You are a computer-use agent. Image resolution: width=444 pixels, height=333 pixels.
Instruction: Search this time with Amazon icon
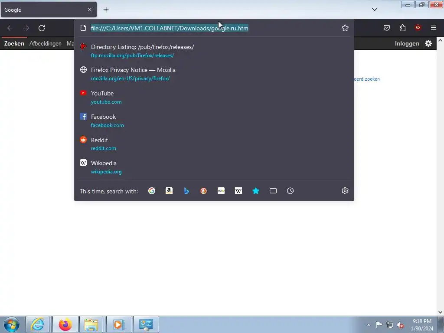coord(169,191)
